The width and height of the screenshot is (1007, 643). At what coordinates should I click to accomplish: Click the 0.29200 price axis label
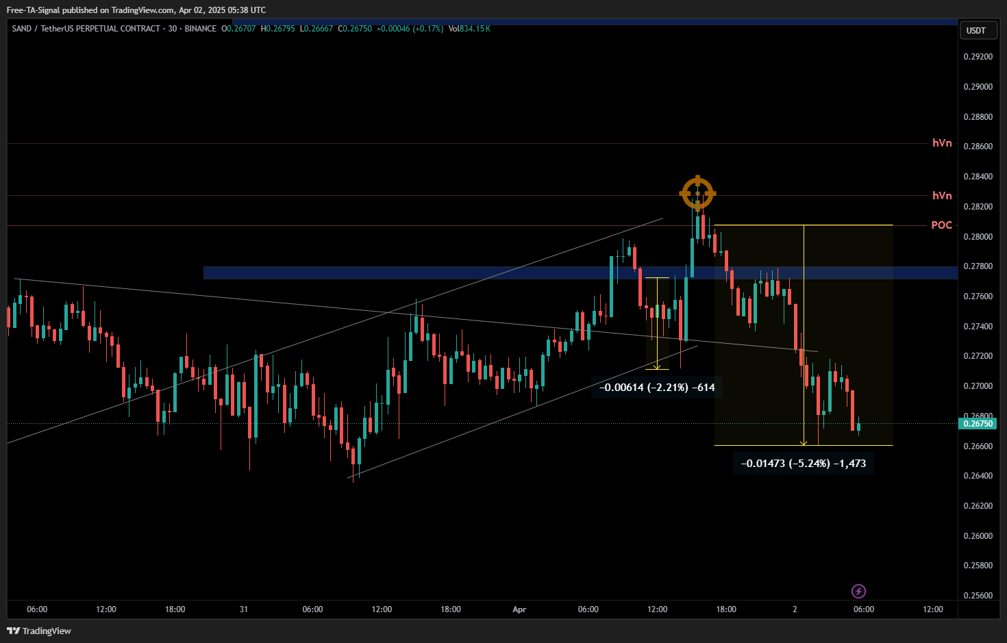pyautogui.click(x=978, y=57)
